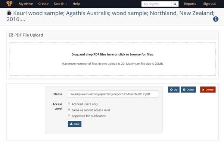
Task: Click the magnifier search icon button
Action: tap(175, 4)
